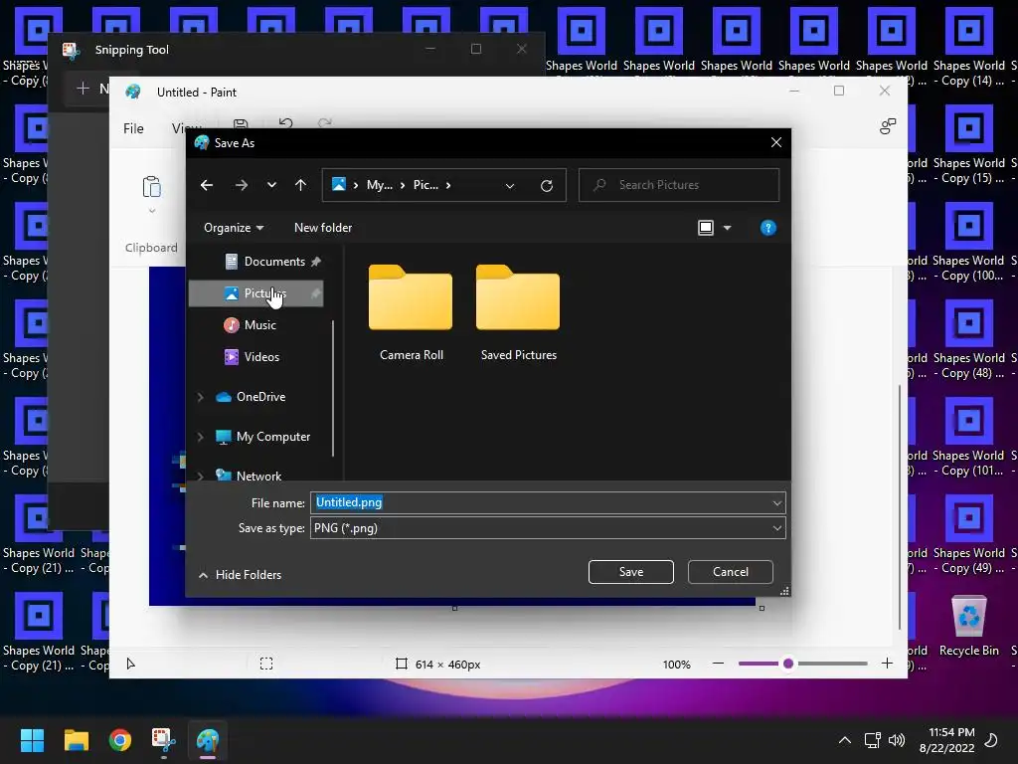This screenshot has width=1018, height=764.
Task: Select Shapes World - Copy (14) desktop icon
Action: pyautogui.click(x=968, y=48)
